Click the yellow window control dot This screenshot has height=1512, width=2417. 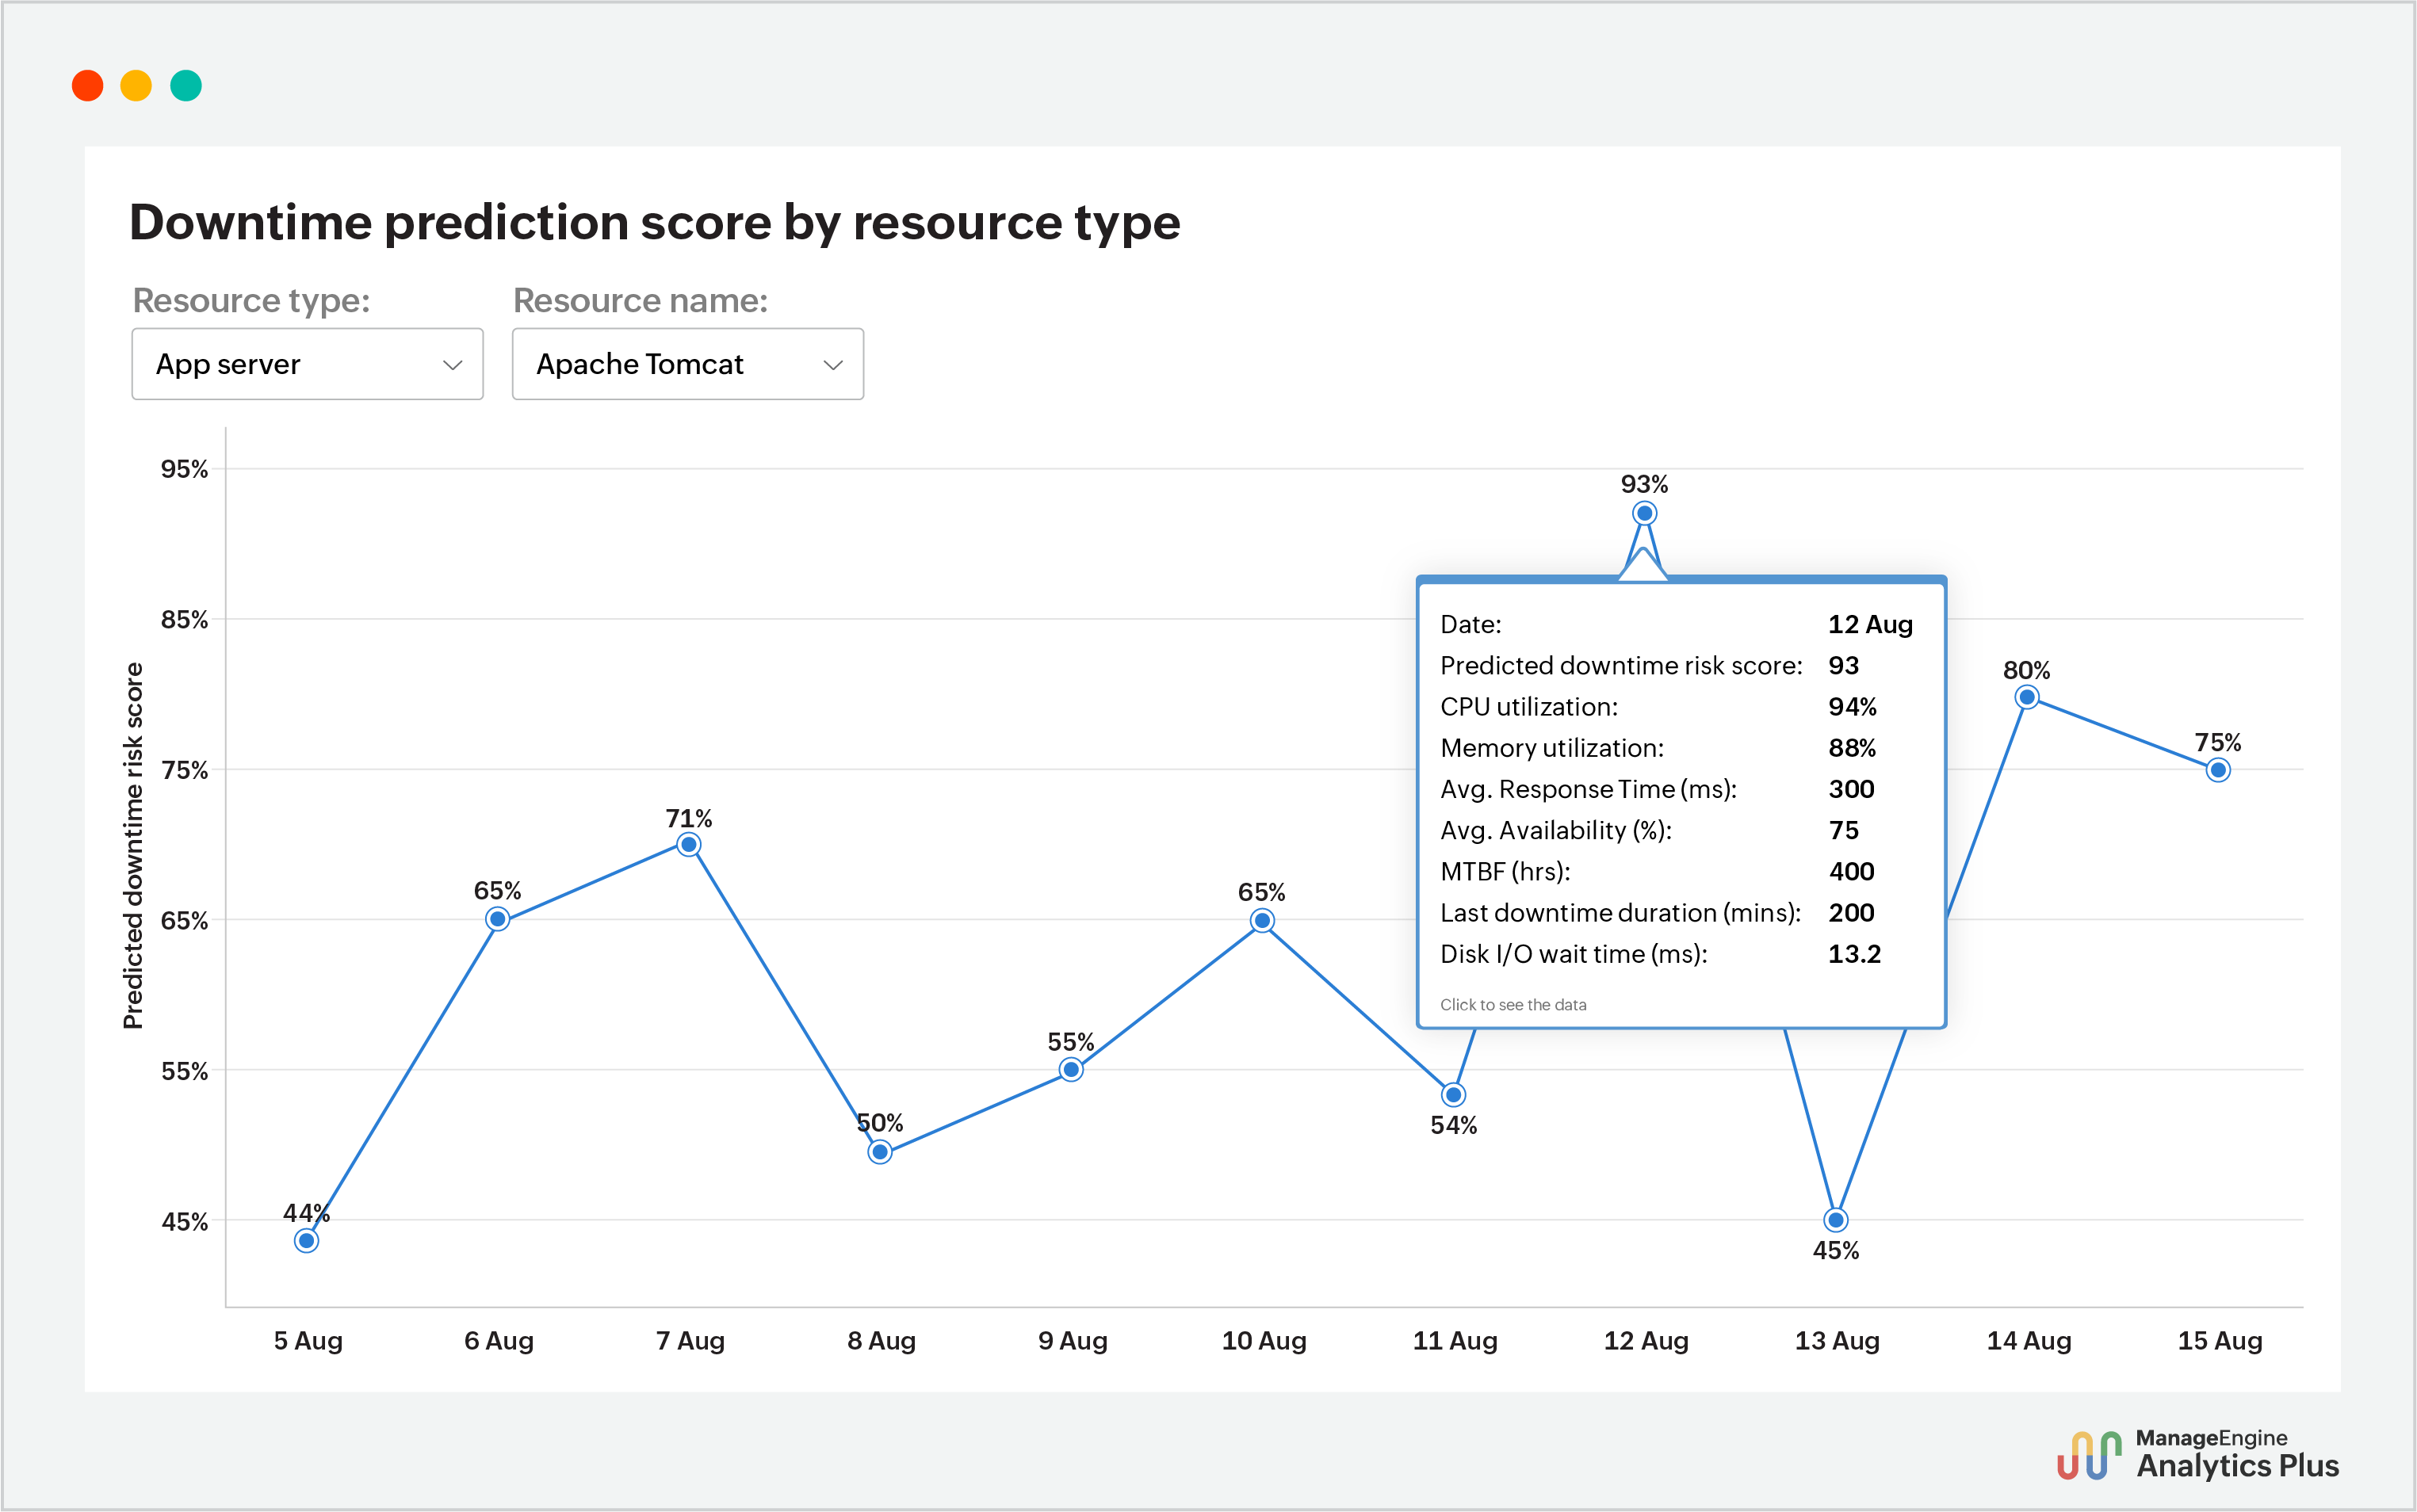[137, 85]
